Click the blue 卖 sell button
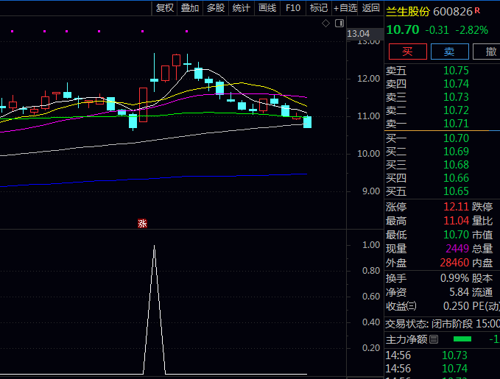 [450, 52]
